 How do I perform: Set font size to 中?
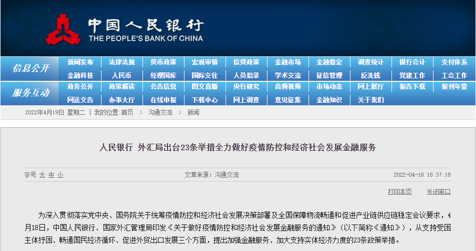point(51,175)
